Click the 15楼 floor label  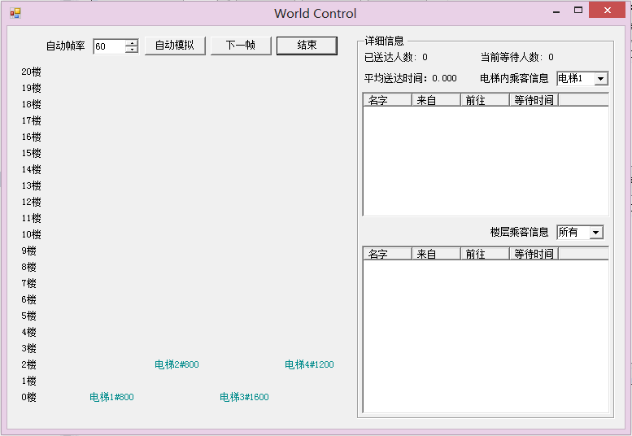[32, 153]
